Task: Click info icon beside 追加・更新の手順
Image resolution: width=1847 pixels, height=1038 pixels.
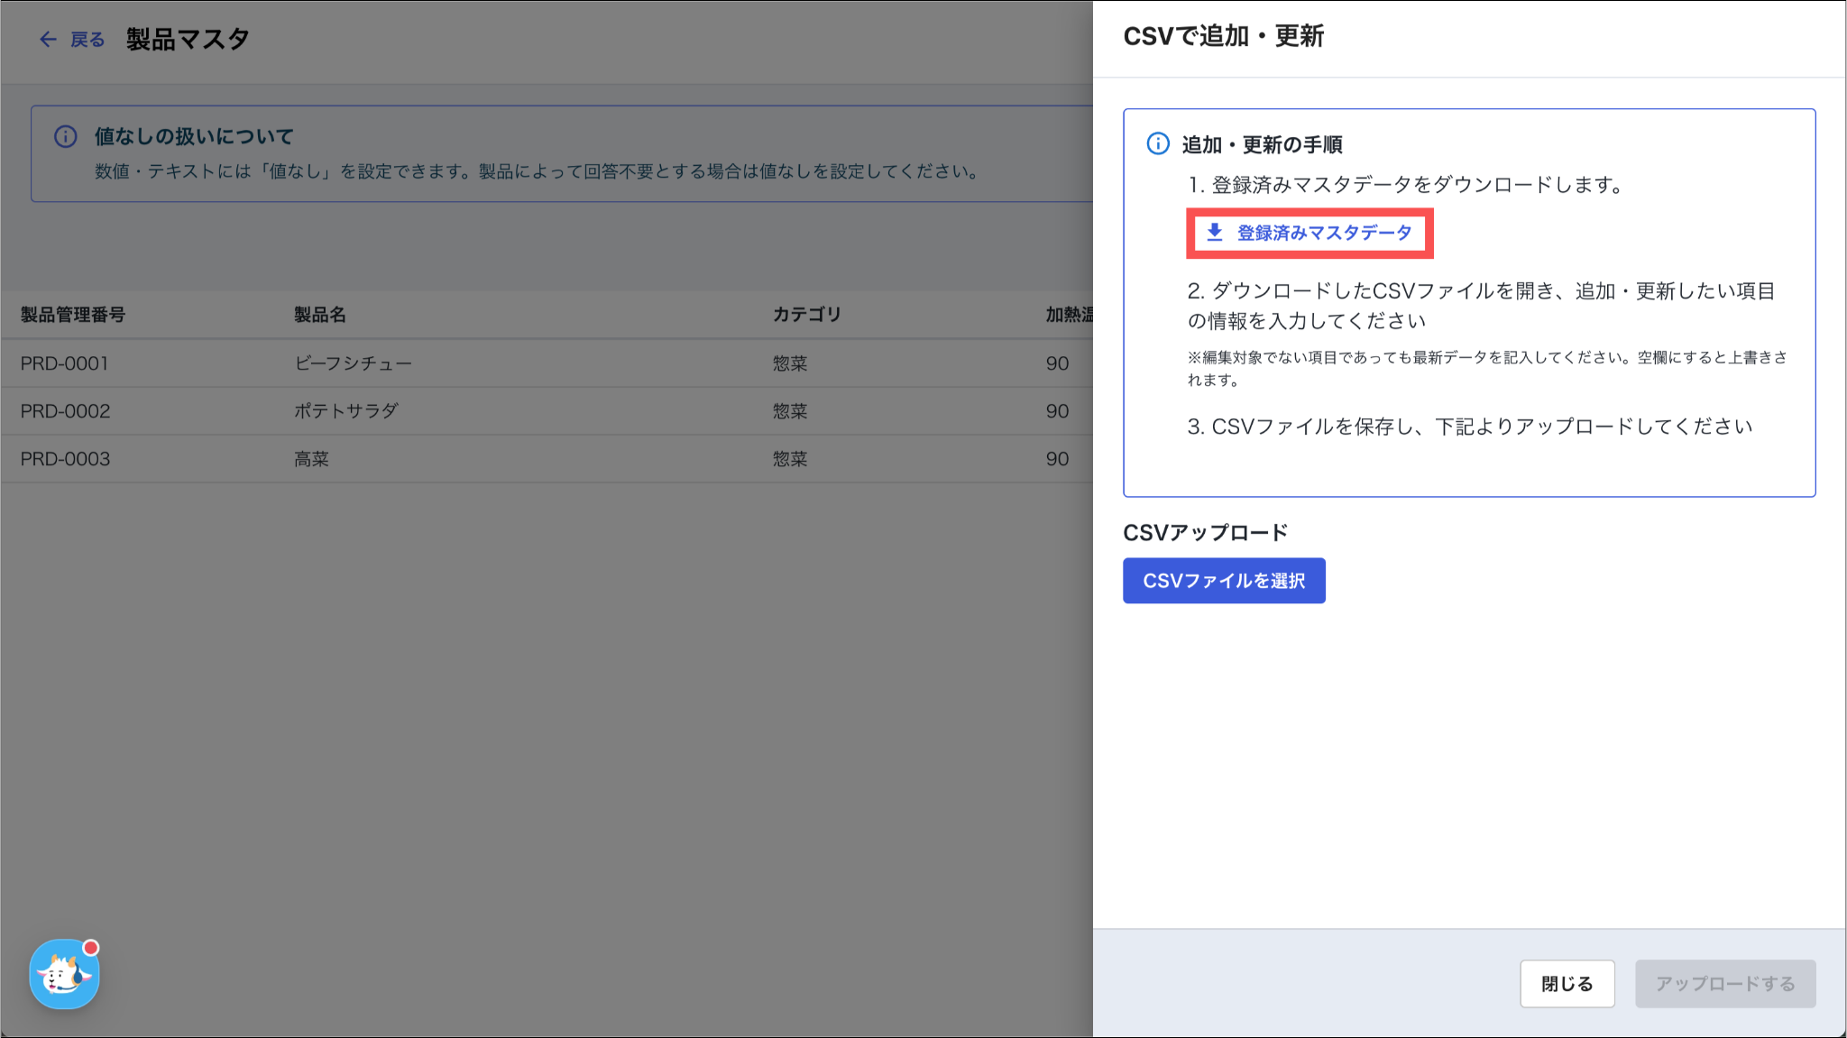Action: (x=1158, y=144)
